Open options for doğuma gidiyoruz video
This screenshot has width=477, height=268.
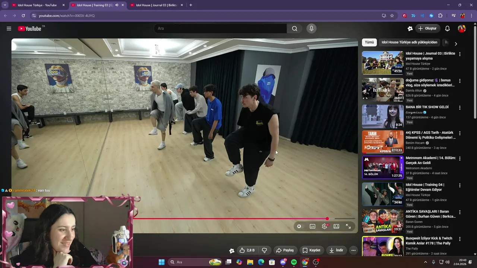tap(460, 81)
